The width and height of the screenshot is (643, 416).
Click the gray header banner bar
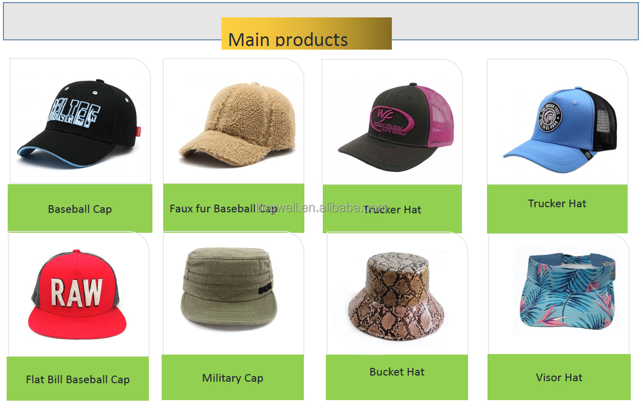coord(321,21)
